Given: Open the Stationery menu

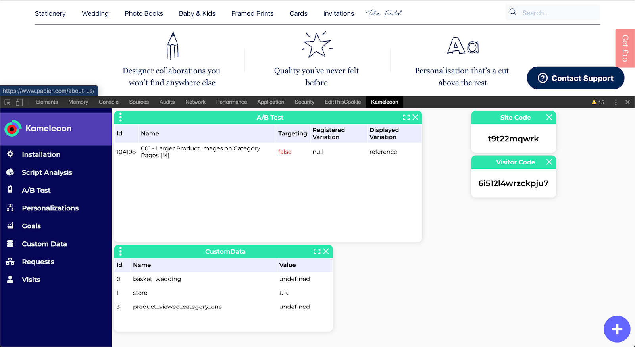Looking at the screenshot, I should click(x=50, y=13).
